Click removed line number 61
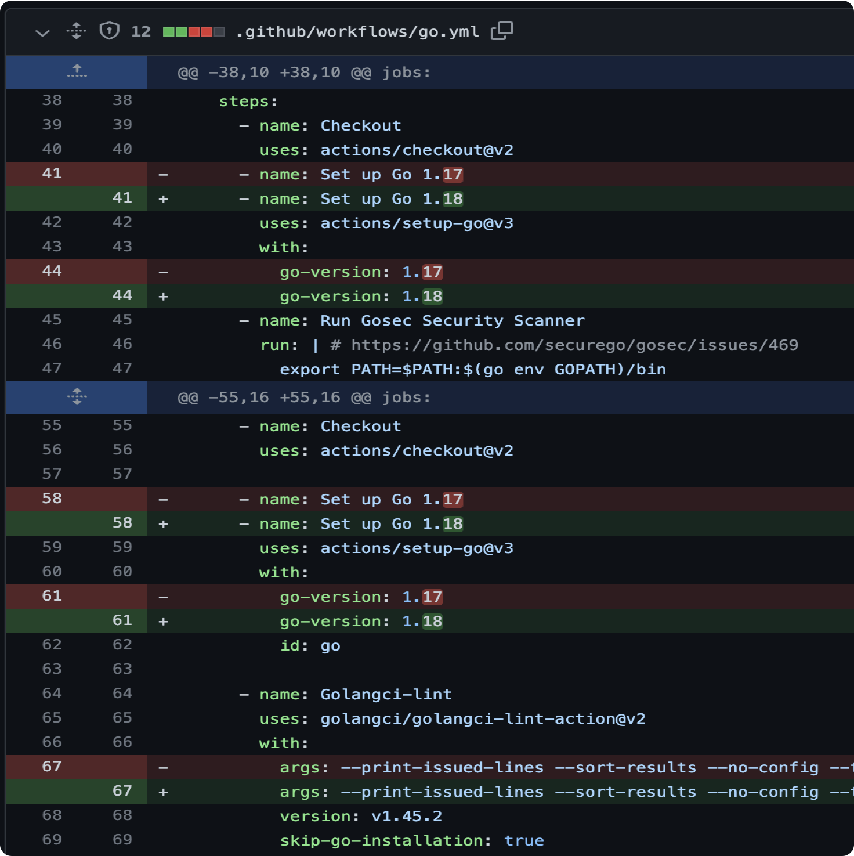Screen dimensions: 854x856 (x=52, y=596)
